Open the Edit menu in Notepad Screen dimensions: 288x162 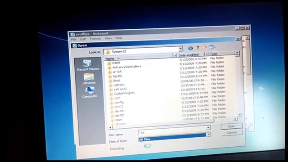point(83,39)
